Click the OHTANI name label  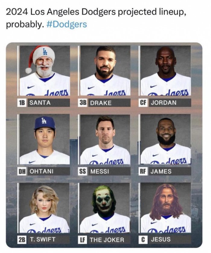(x=42, y=171)
